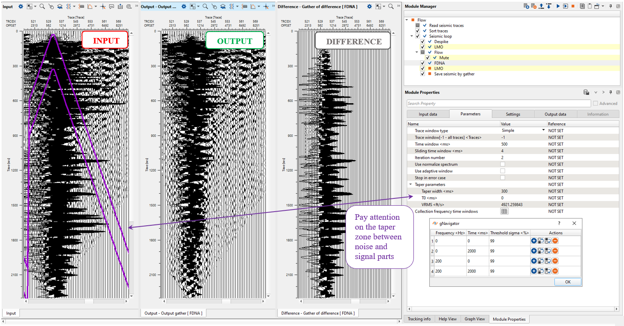The height and width of the screenshot is (326, 624).
Task: Switch to the Settings tab
Action: pos(513,114)
